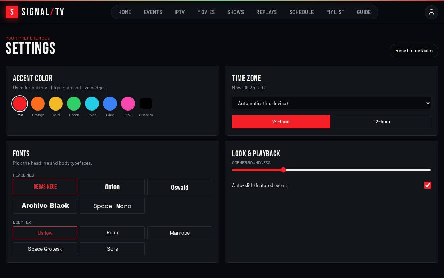Choose the Cyan accent color
The width and height of the screenshot is (444, 278).
(x=92, y=104)
